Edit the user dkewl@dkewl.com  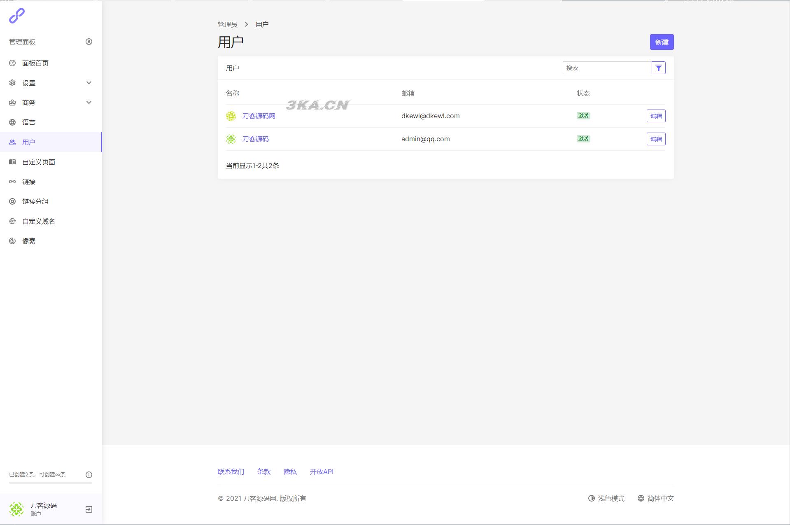pyautogui.click(x=656, y=116)
